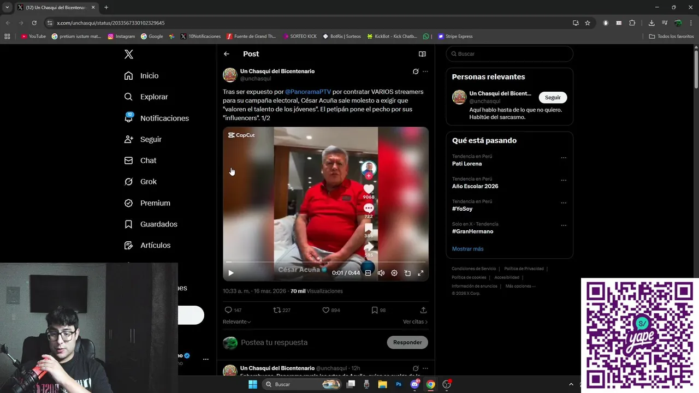The image size is (699, 393).
Task: Like the post with 894 likes
Action: click(x=326, y=310)
